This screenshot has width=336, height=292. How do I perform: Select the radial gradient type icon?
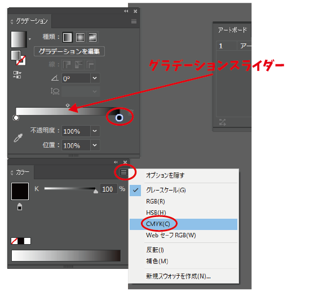click(x=80, y=38)
